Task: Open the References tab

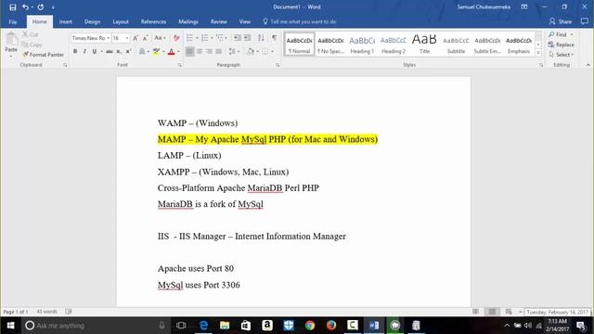Action: coord(153,21)
